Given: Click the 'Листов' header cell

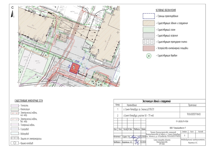Looking at the screenshot, I should (x=200, y=131).
